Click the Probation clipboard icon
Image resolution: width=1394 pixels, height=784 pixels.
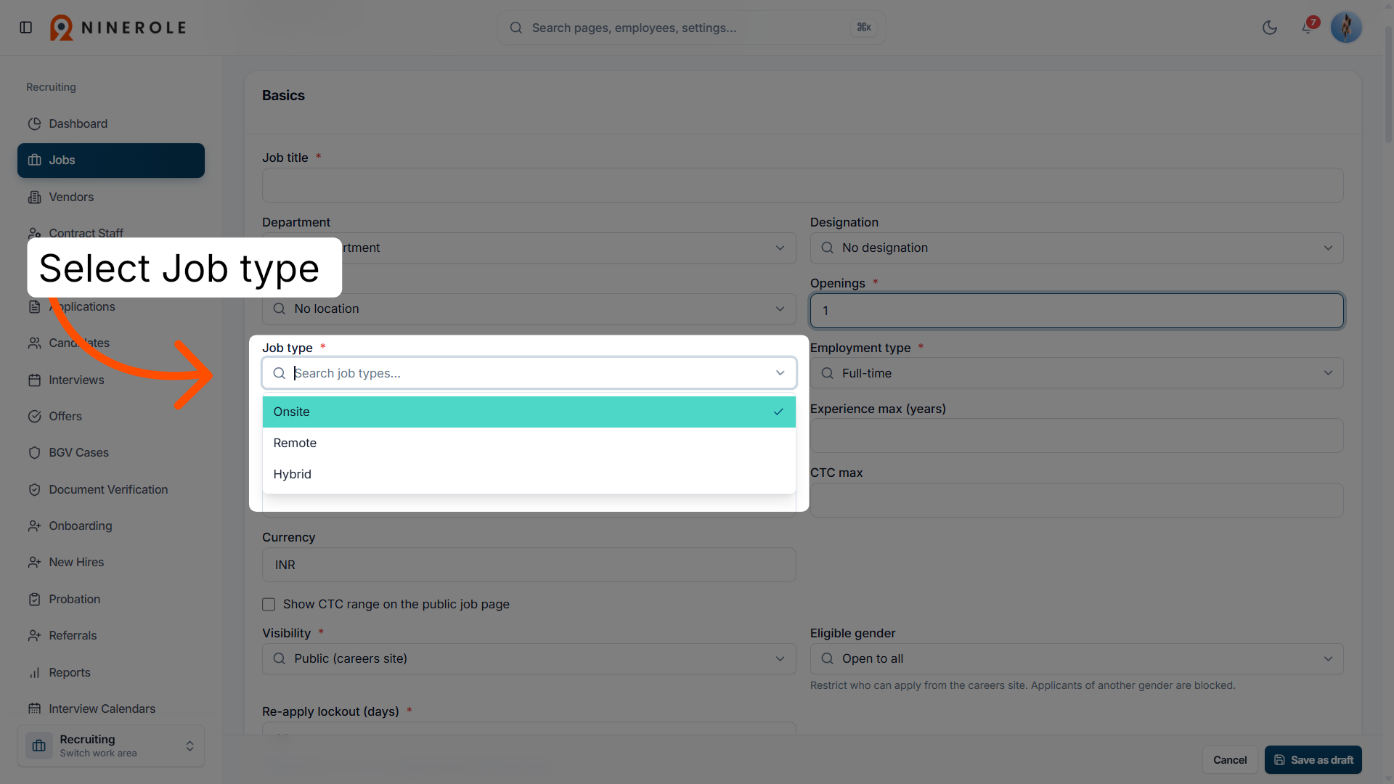pos(34,600)
